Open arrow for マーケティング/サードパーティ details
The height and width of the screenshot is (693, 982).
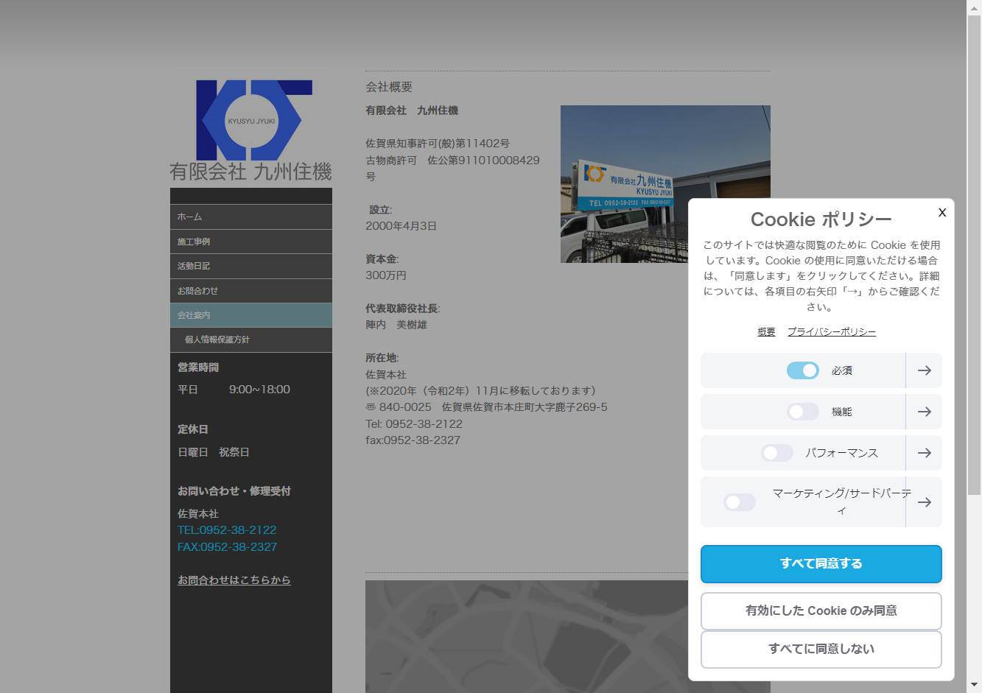(924, 502)
